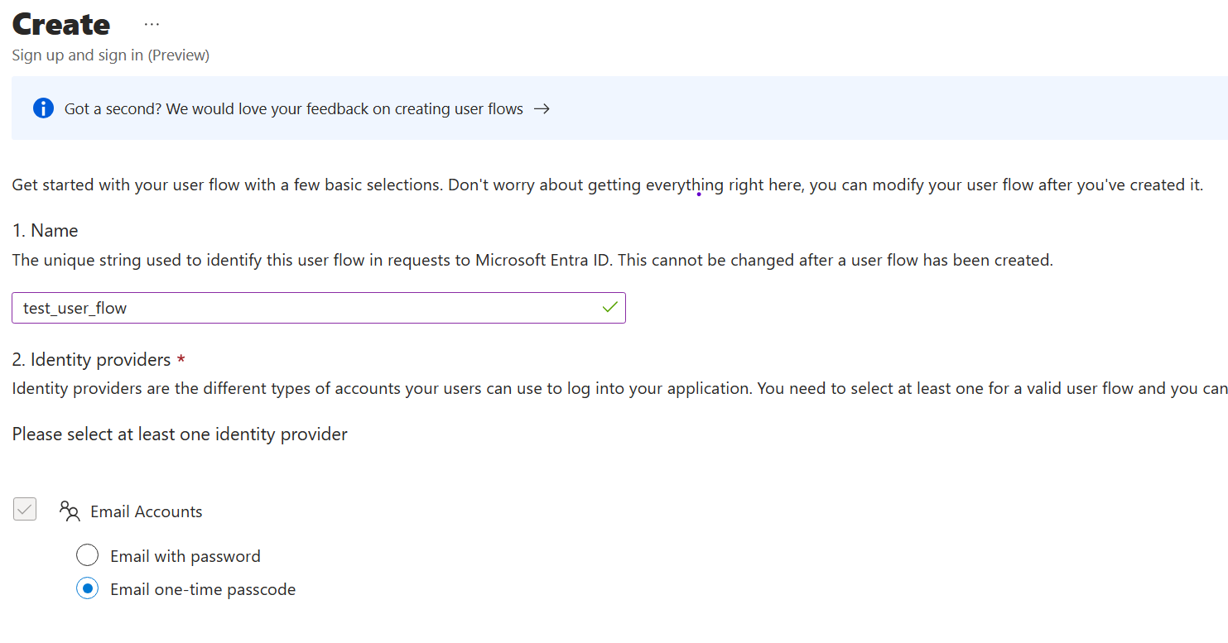1228x643 pixels.
Task: Click the test_user_flow name input field
Action: tap(319, 308)
